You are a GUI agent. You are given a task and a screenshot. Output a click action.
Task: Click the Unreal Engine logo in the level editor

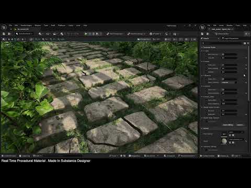[x=4, y=27]
